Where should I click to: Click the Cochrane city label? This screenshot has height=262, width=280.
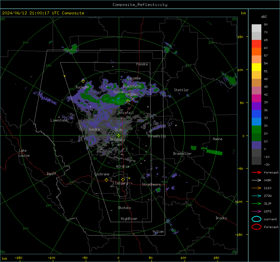coord(102,174)
